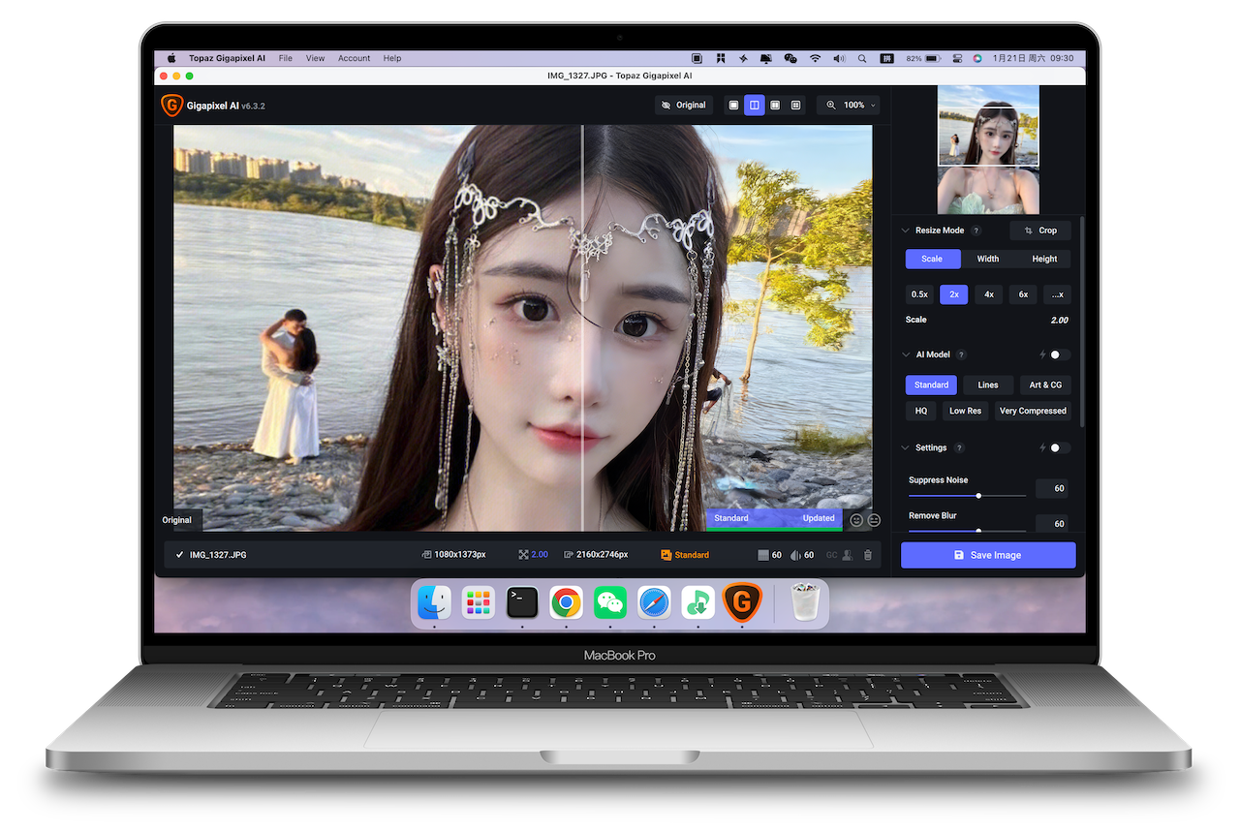Switch resize mode to Height tab
This screenshot has height=831, width=1240.
pyautogui.click(x=1044, y=259)
